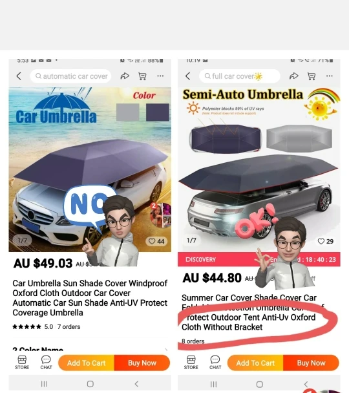Image resolution: width=349 pixels, height=393 pixels.
Task: Click Add To Cart for Car Umbrella
Action: [86, 363]
